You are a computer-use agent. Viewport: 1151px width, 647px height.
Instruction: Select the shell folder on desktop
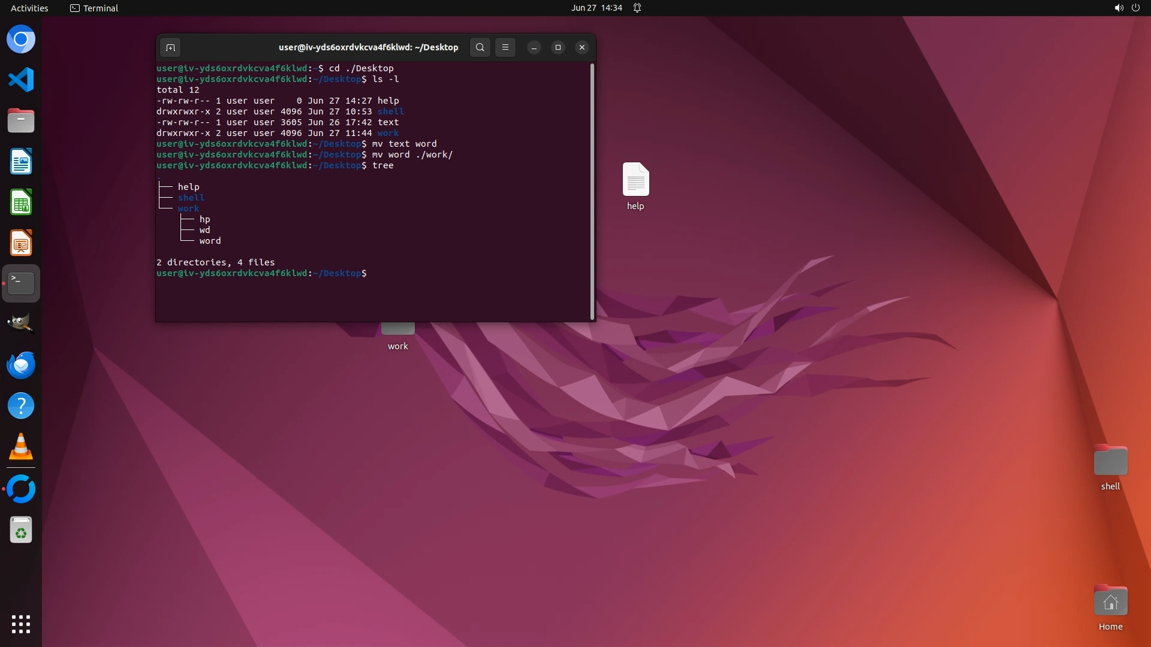(1110, 461)
